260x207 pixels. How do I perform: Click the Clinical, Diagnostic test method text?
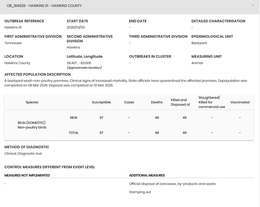click(23, 154)
